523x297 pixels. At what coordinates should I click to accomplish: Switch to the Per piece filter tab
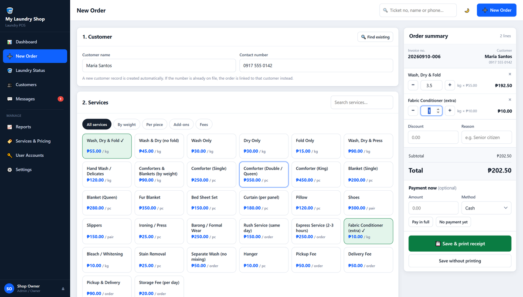point(154,125)
